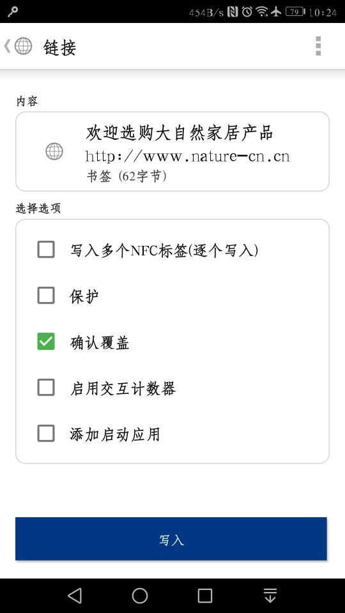Viewport: 345px width, 613px height.
Task: Tap the back chevron beside the globe
Action: coord(8,46)
